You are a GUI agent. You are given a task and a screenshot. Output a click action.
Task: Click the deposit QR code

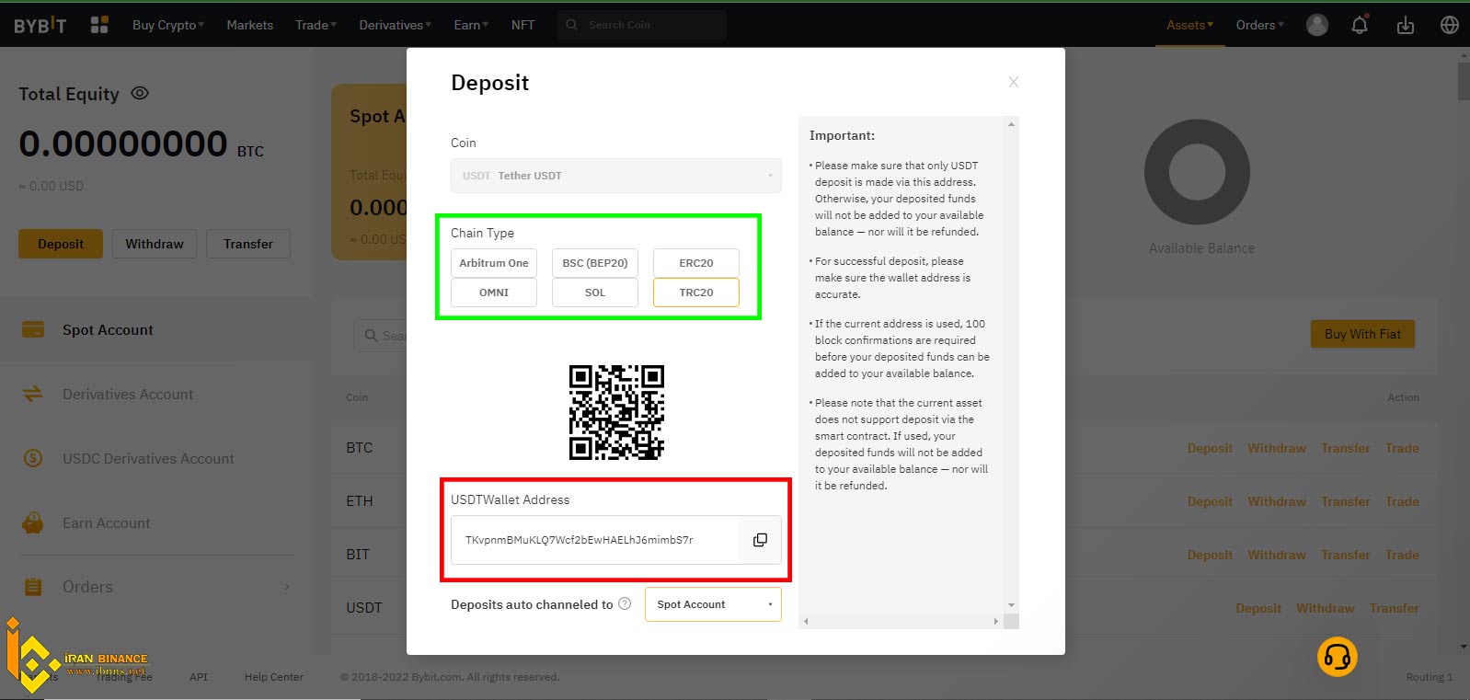pyautogui.click(x=616, y=412)
